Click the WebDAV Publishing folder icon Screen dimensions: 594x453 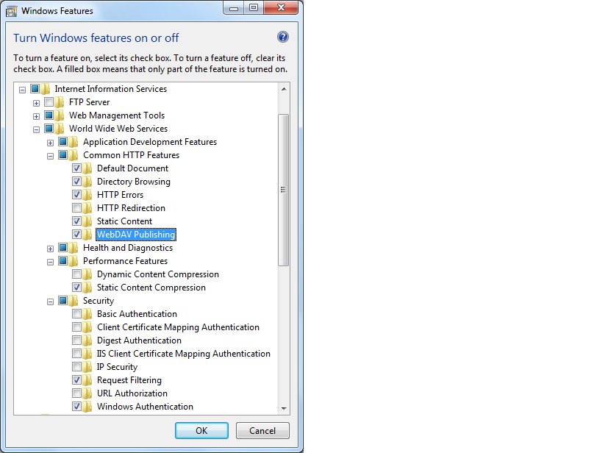[87, 235]
